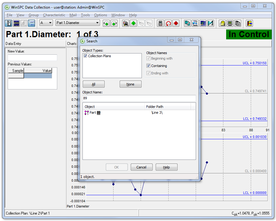Viewport: 276px width, 221px height.
Task: Click the disabled OK button
Action: (117, 167)
